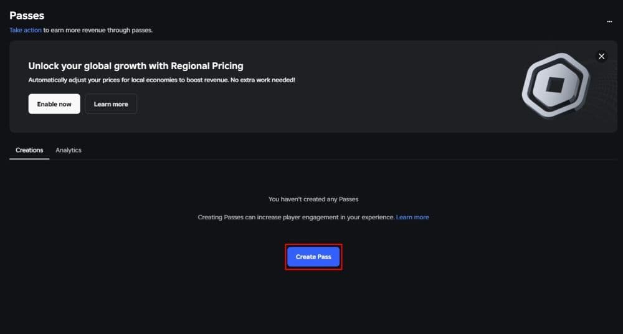Click 'Creating Passes can increase player engagement' text

[x=296, y=217]
